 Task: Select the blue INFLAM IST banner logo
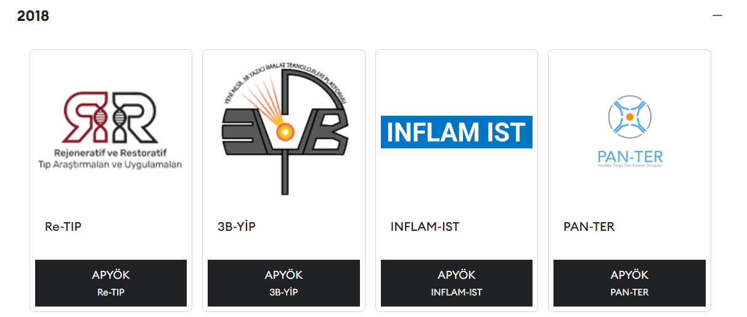[456, 132]
